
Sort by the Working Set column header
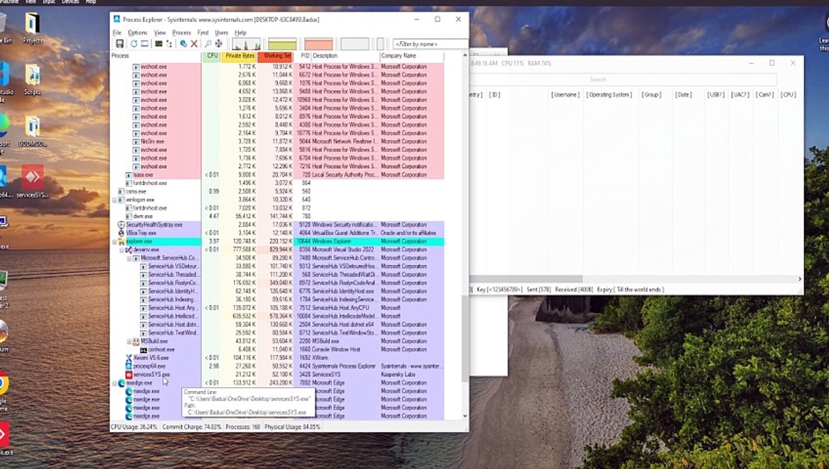pos(276,56)
